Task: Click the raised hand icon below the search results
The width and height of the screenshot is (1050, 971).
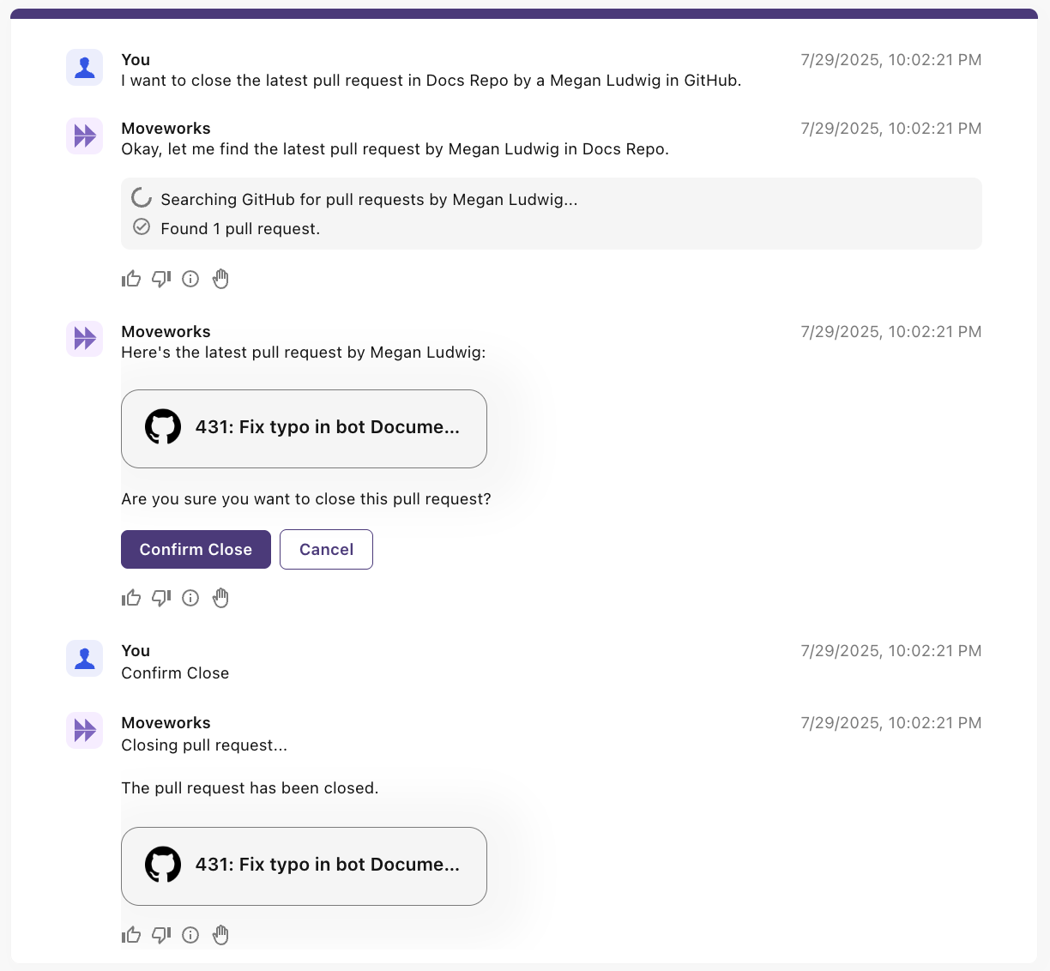Action: 220,279
